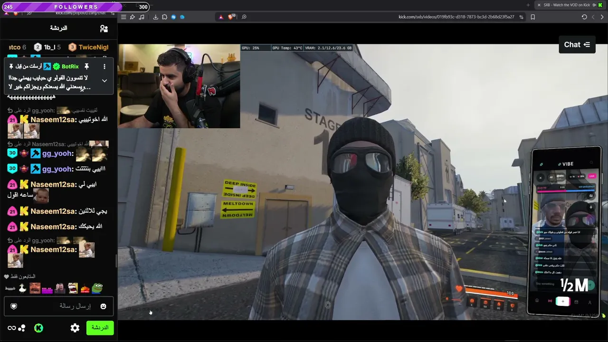Viewport: 608px width, 342px height.
Task: Open the browser main menu icon
Action: (123, 17)
